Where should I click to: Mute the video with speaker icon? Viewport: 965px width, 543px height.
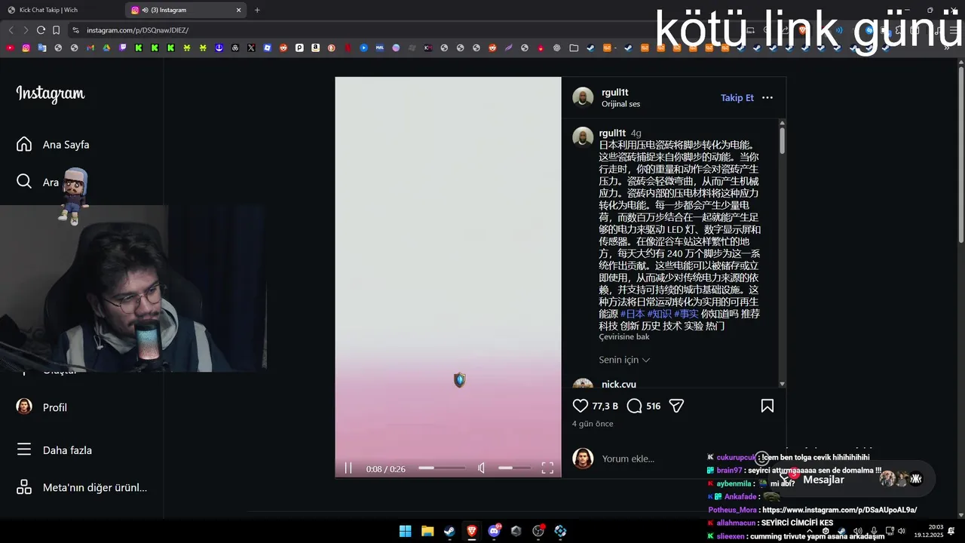pos(482,468)
